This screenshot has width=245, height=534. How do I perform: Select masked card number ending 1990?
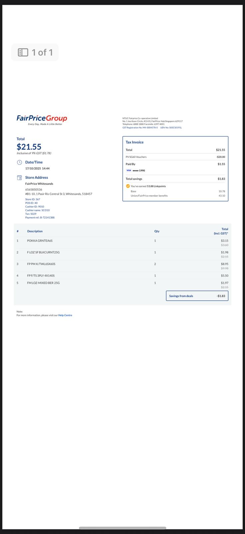[x=139, y=171]
